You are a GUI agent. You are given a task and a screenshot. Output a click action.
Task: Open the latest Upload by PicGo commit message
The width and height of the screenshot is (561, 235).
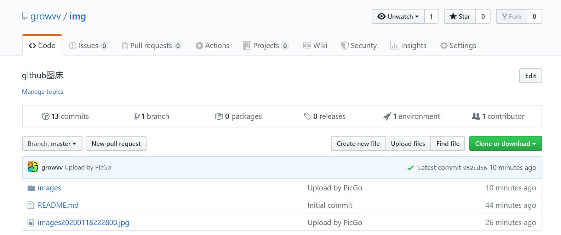pyautogui.click(x=88, y=167)
